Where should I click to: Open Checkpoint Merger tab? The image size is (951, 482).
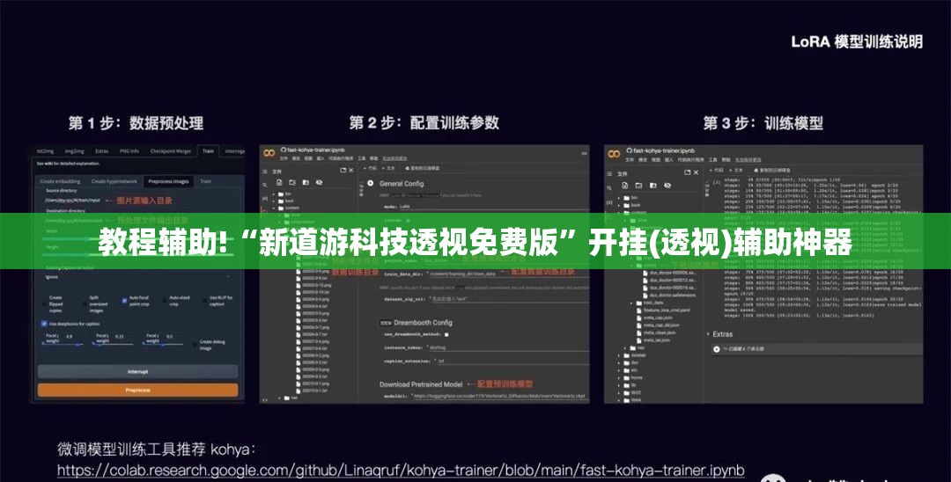[x=171, y=151]
